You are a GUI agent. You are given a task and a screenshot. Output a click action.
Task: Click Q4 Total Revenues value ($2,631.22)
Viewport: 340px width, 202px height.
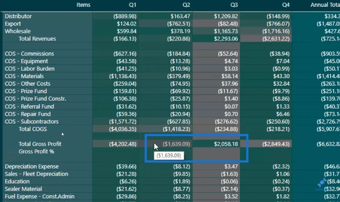point(276,39)
